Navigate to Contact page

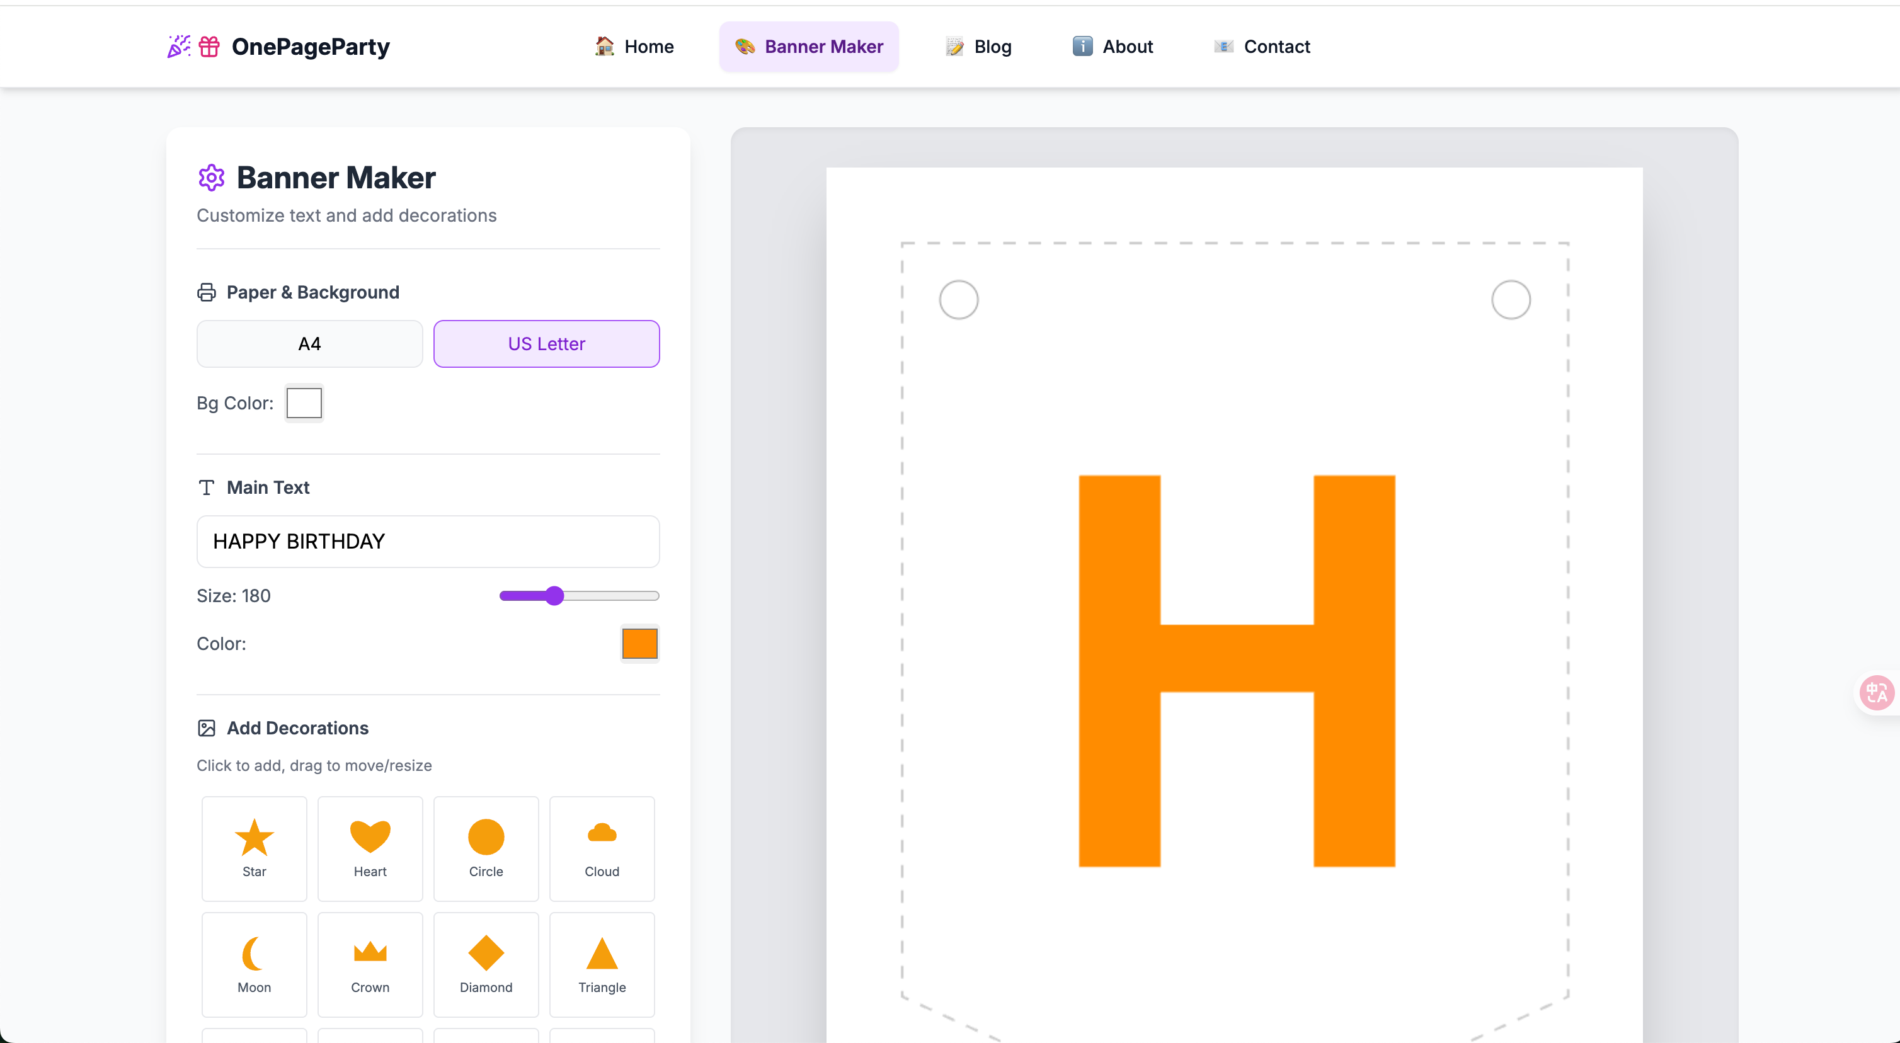[1262, 47]
